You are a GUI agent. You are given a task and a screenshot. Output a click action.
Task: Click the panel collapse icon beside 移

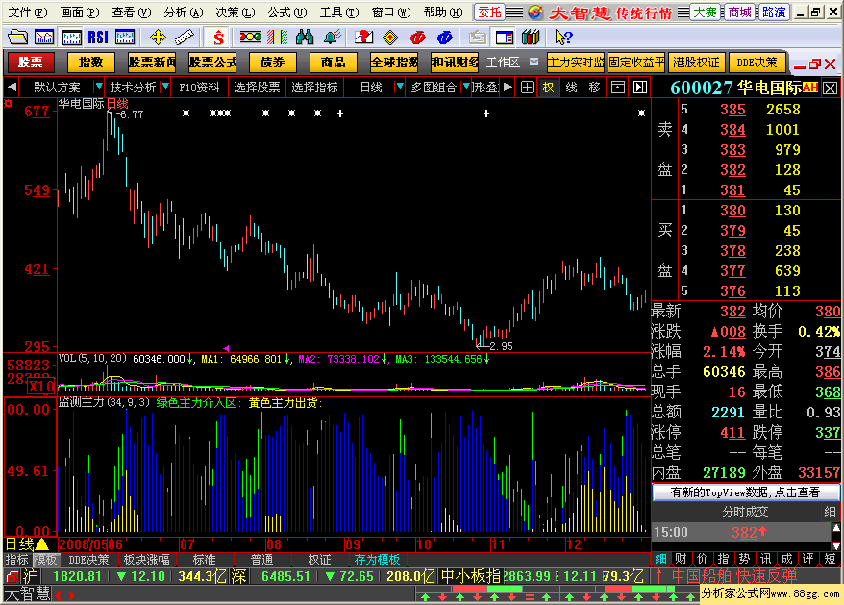click(618, 88)
